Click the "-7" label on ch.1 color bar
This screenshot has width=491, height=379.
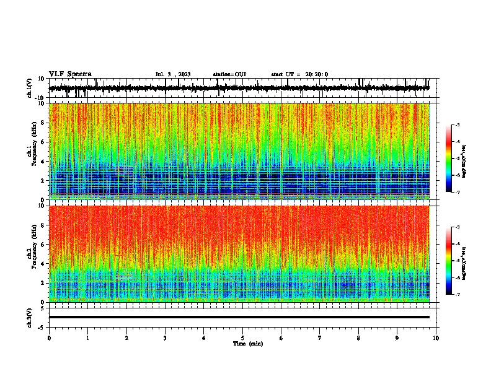(458, 192)
